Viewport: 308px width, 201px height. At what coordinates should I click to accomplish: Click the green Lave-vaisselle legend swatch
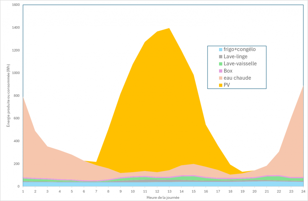click(221, 64)
